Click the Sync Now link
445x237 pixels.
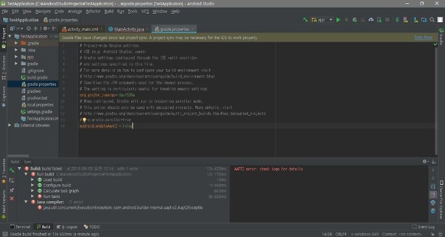[423, 38]
